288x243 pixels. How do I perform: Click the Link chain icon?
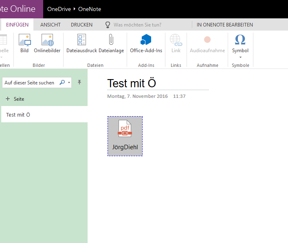pos(176,40)
